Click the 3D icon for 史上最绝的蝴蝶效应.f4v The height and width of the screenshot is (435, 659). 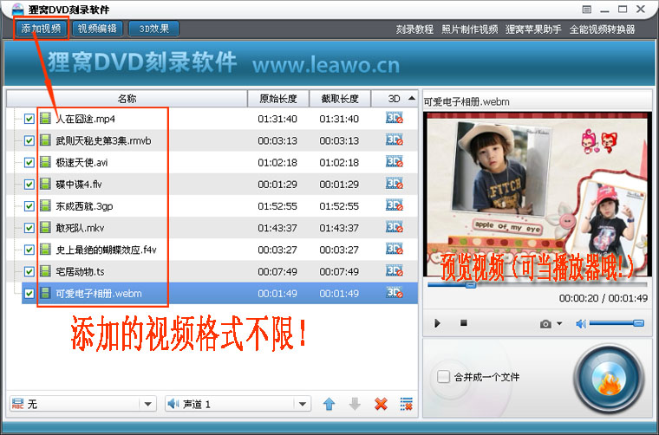(395, 249)
